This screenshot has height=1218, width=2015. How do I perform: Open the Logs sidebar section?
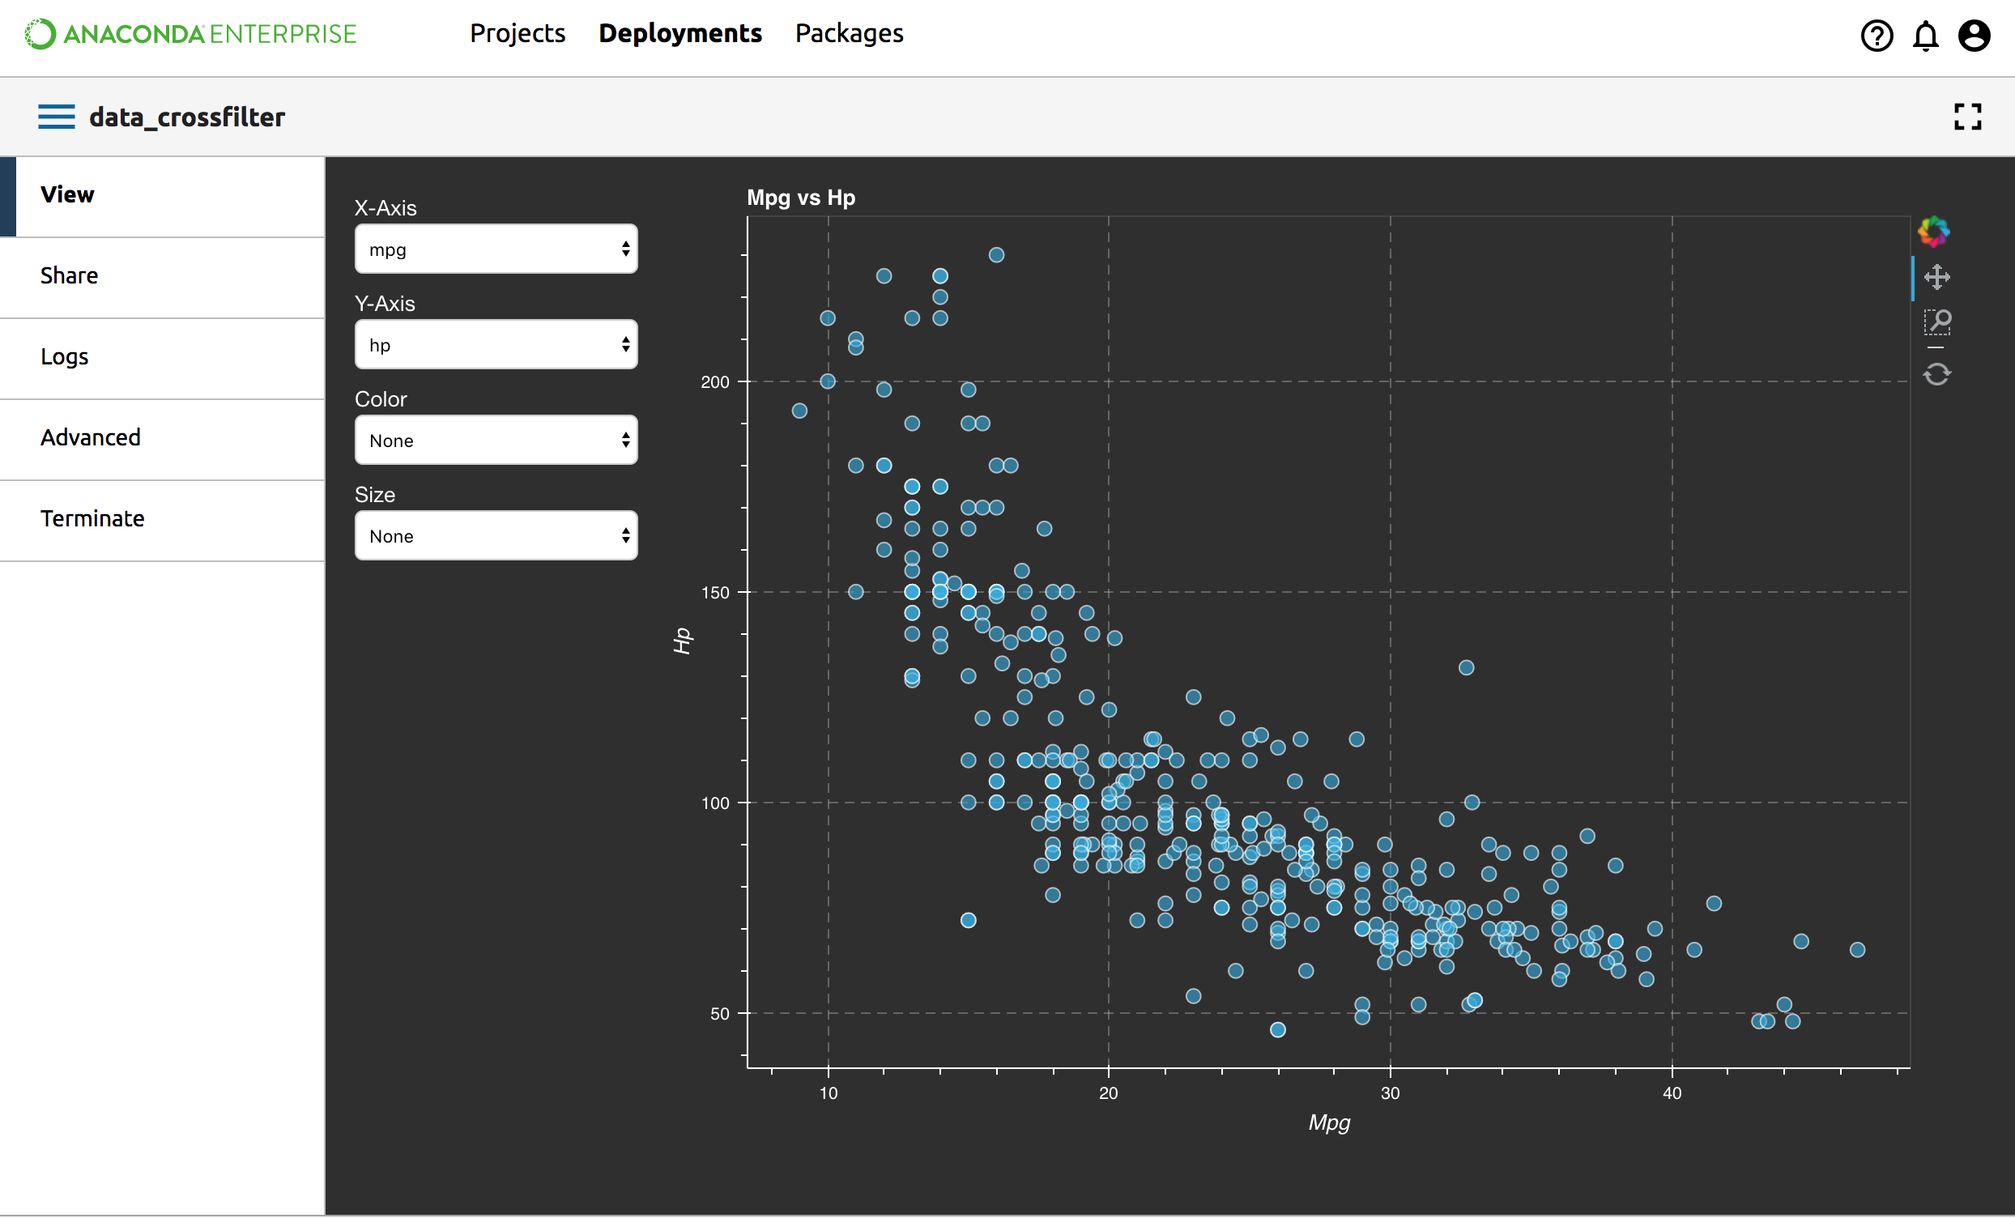pyautogui.click(x=65, y=356)
